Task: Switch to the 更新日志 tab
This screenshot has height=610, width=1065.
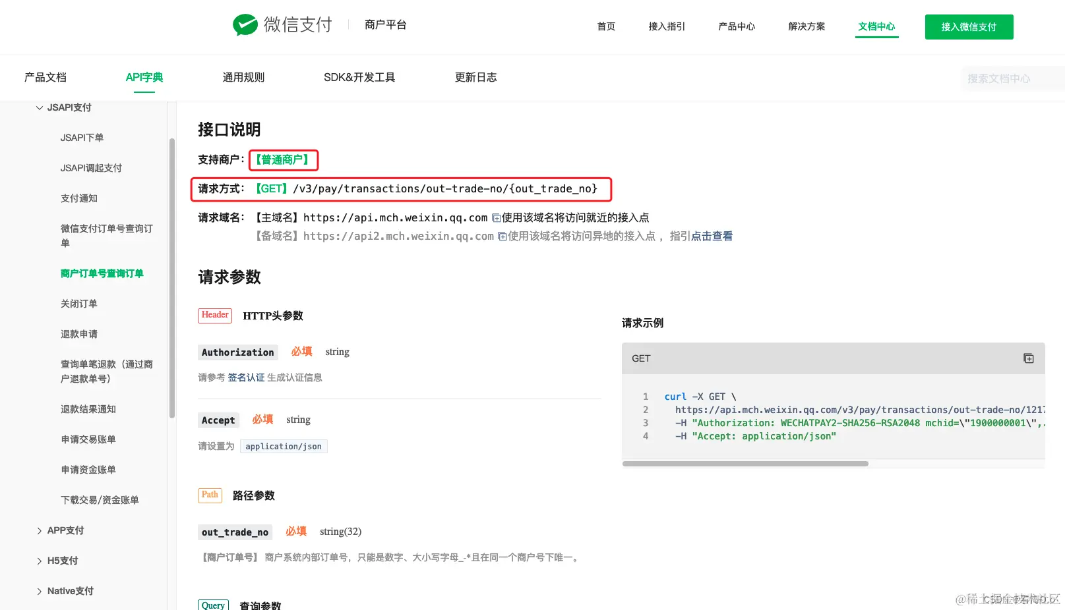Action: (x=476, y=77)
